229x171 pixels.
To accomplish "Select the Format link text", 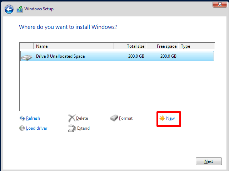I will pyautogui.click(x=126, y=118).
